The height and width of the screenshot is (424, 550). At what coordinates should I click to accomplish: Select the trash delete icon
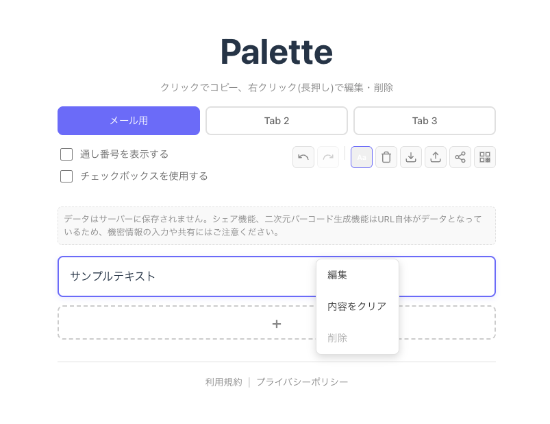(x=386, y=157)
